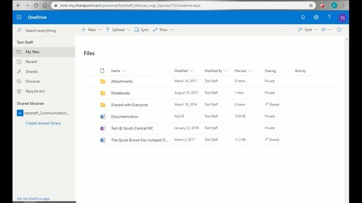Viewport: 362px width, 203px height.
Task: Click the 'August 15, 2017' modified date
Action: pos(186,92)
